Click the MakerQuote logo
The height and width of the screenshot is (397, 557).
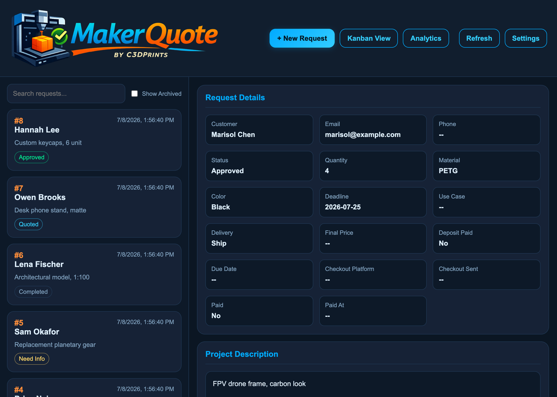coord(114,39)
